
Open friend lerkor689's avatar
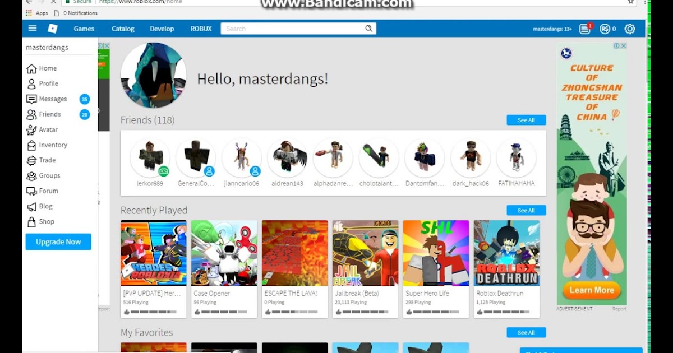click(x=150, y=158)
